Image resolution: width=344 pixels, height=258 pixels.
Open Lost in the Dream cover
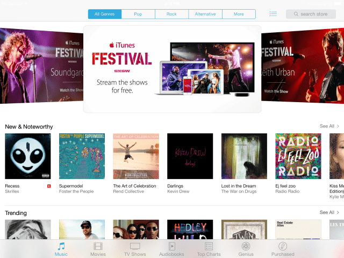[244, 156]
